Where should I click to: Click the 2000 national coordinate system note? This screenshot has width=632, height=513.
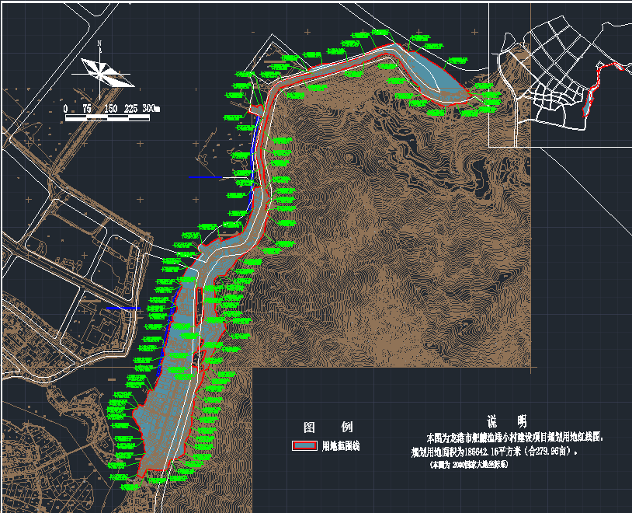469,465
